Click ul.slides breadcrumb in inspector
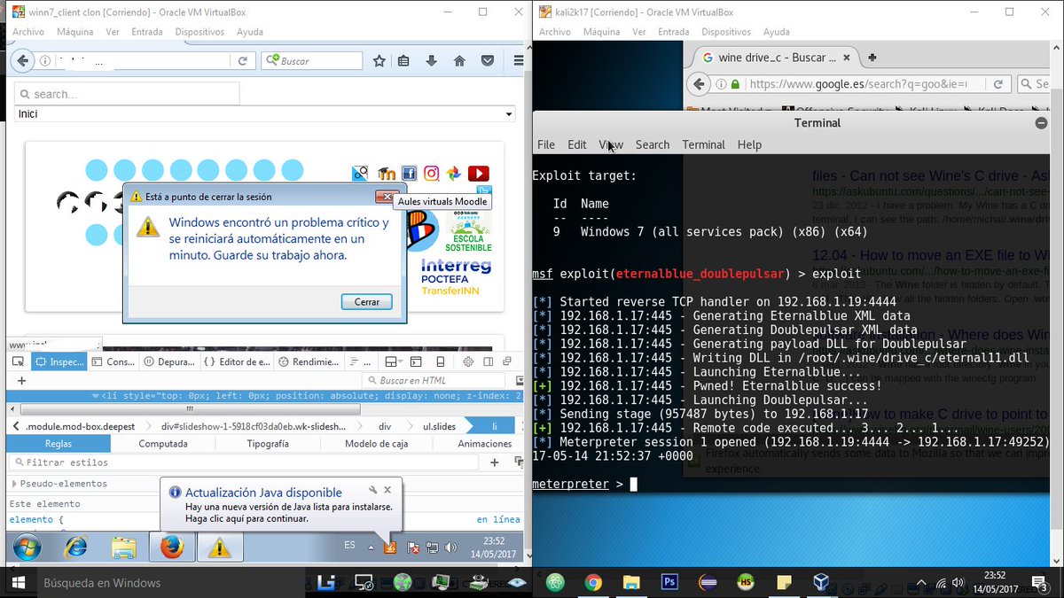This screenshot has height=598, width=1064. 439,426
